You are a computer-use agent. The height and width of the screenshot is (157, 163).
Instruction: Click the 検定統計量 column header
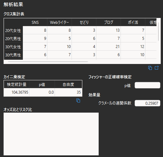[17, 84]
